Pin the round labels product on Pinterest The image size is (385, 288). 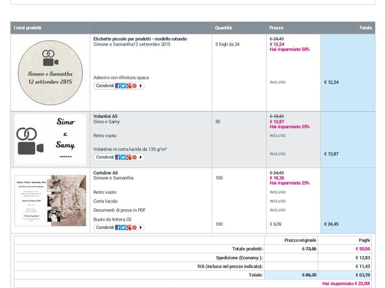coord(134,86)
